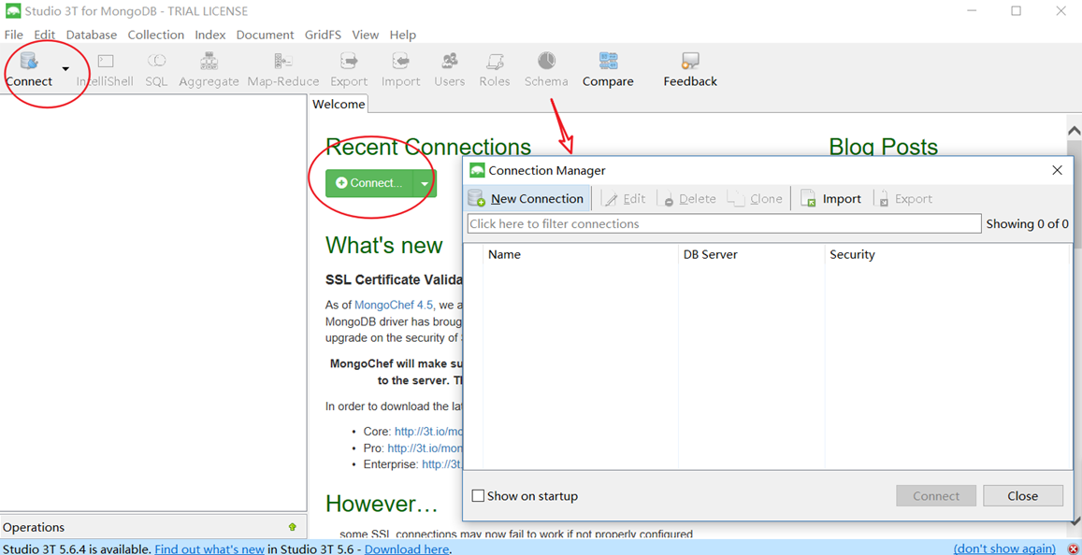Click the Users toolbar icon
The image size is (1082, 555).
click(x=449, y=65)
